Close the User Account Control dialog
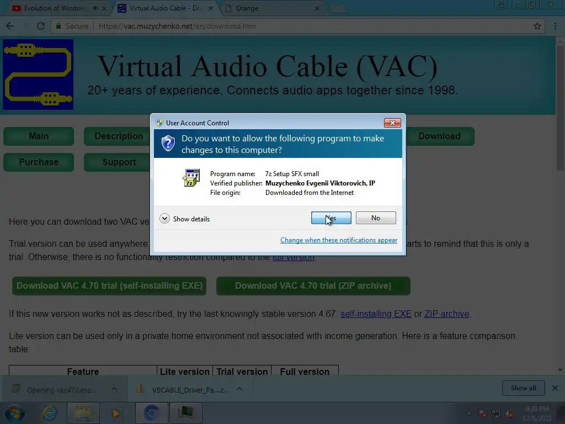 click(392, 123)
